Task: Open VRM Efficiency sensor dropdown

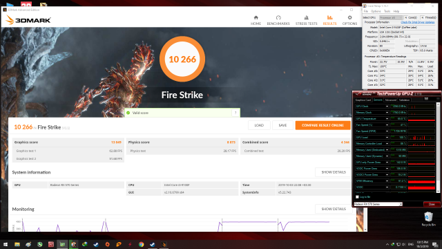Action: coord(387,181)
